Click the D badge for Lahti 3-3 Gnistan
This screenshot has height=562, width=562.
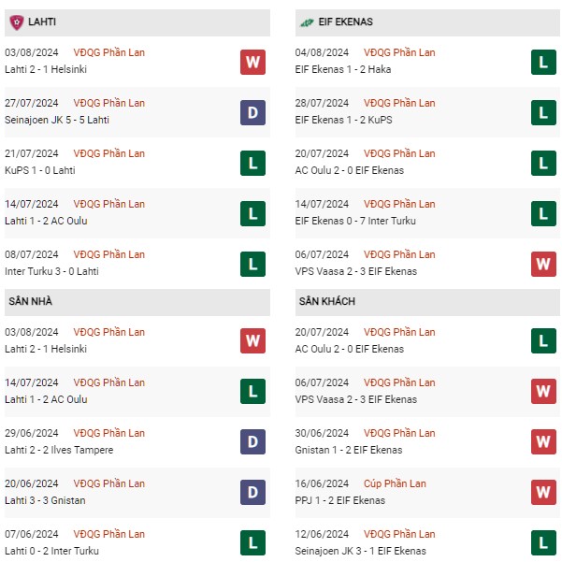tap(252, 492)
